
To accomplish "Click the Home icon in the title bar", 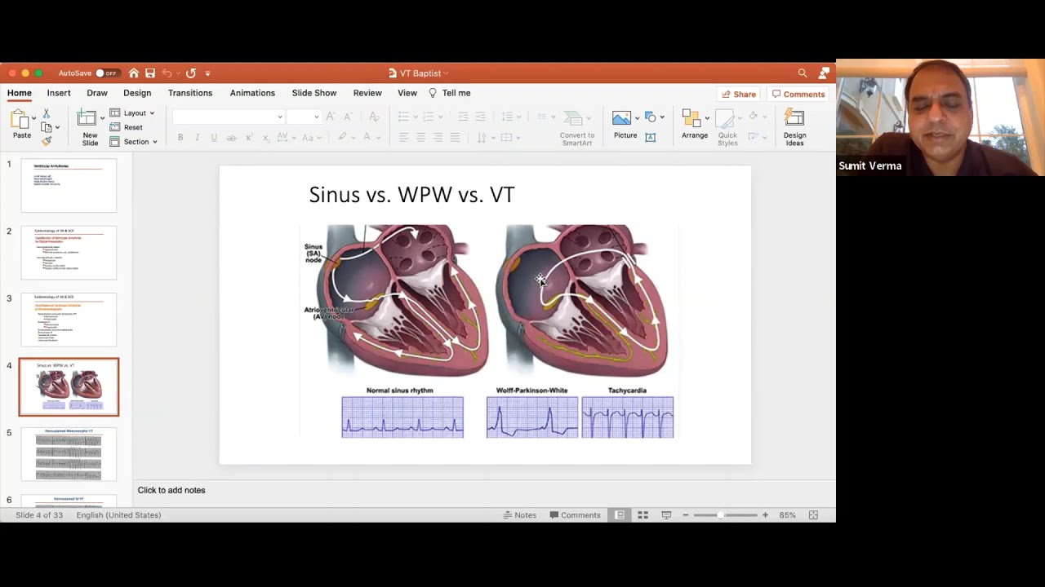I will coord(134,73).
